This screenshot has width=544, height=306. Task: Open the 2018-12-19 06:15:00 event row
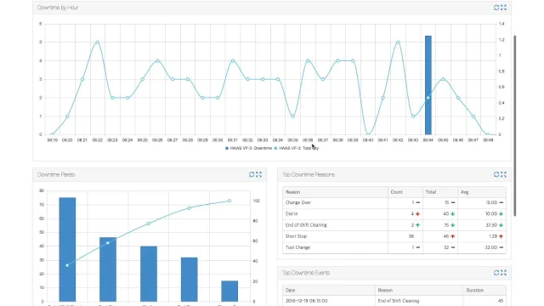tap(394, 301)
